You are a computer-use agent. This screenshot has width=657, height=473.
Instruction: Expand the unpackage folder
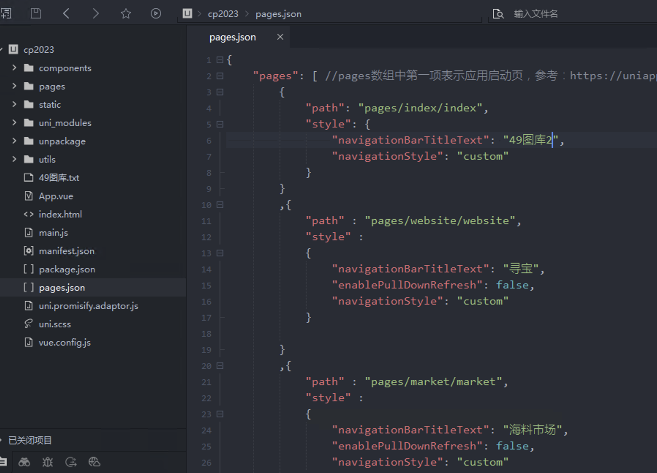pos(14,141)
